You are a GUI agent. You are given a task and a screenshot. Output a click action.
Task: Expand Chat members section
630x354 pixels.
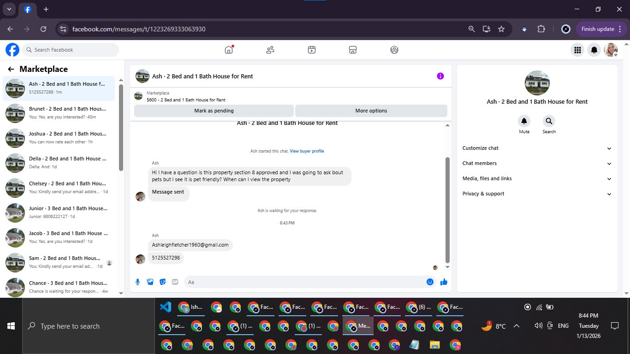click(x=537, y=164)
